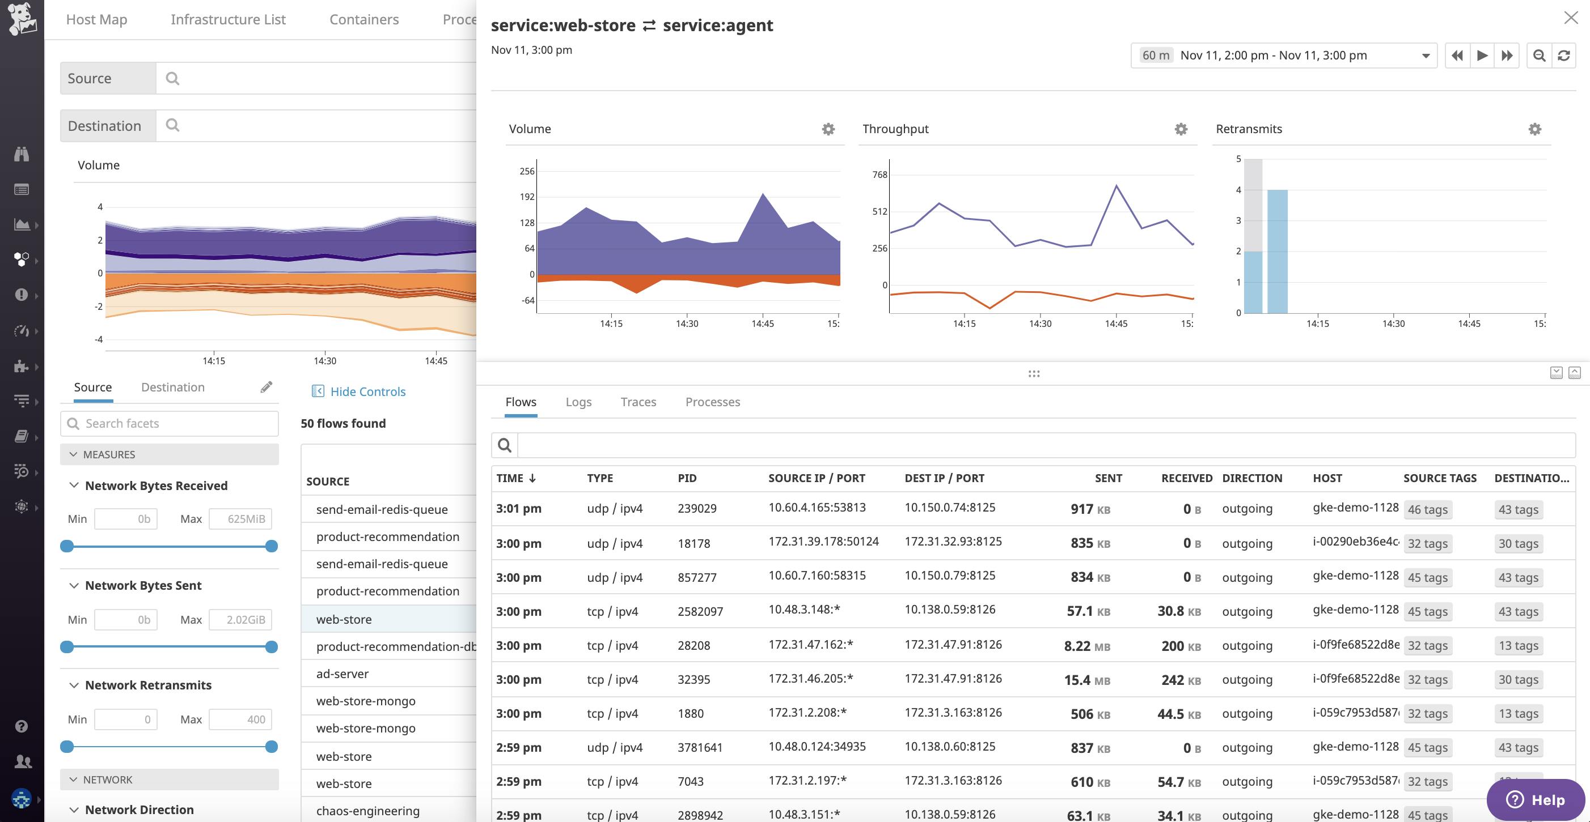
Task: Switch to the Destination facets tab
Action: [x=172, y=387]
